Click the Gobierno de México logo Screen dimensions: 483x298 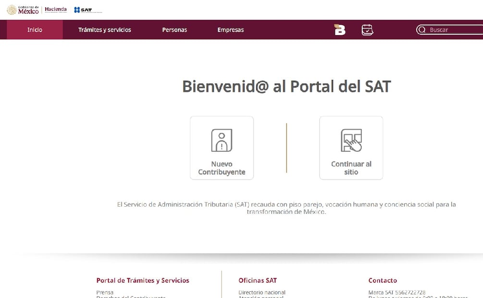23,10
